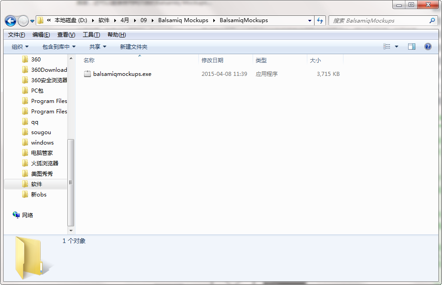Refresh the folder with the refresh icon
Viewport: 442px width, 285px height.
click(320, 21)
